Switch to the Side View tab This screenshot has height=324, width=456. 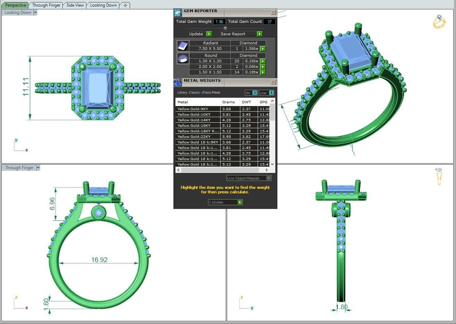click(75, 5)
